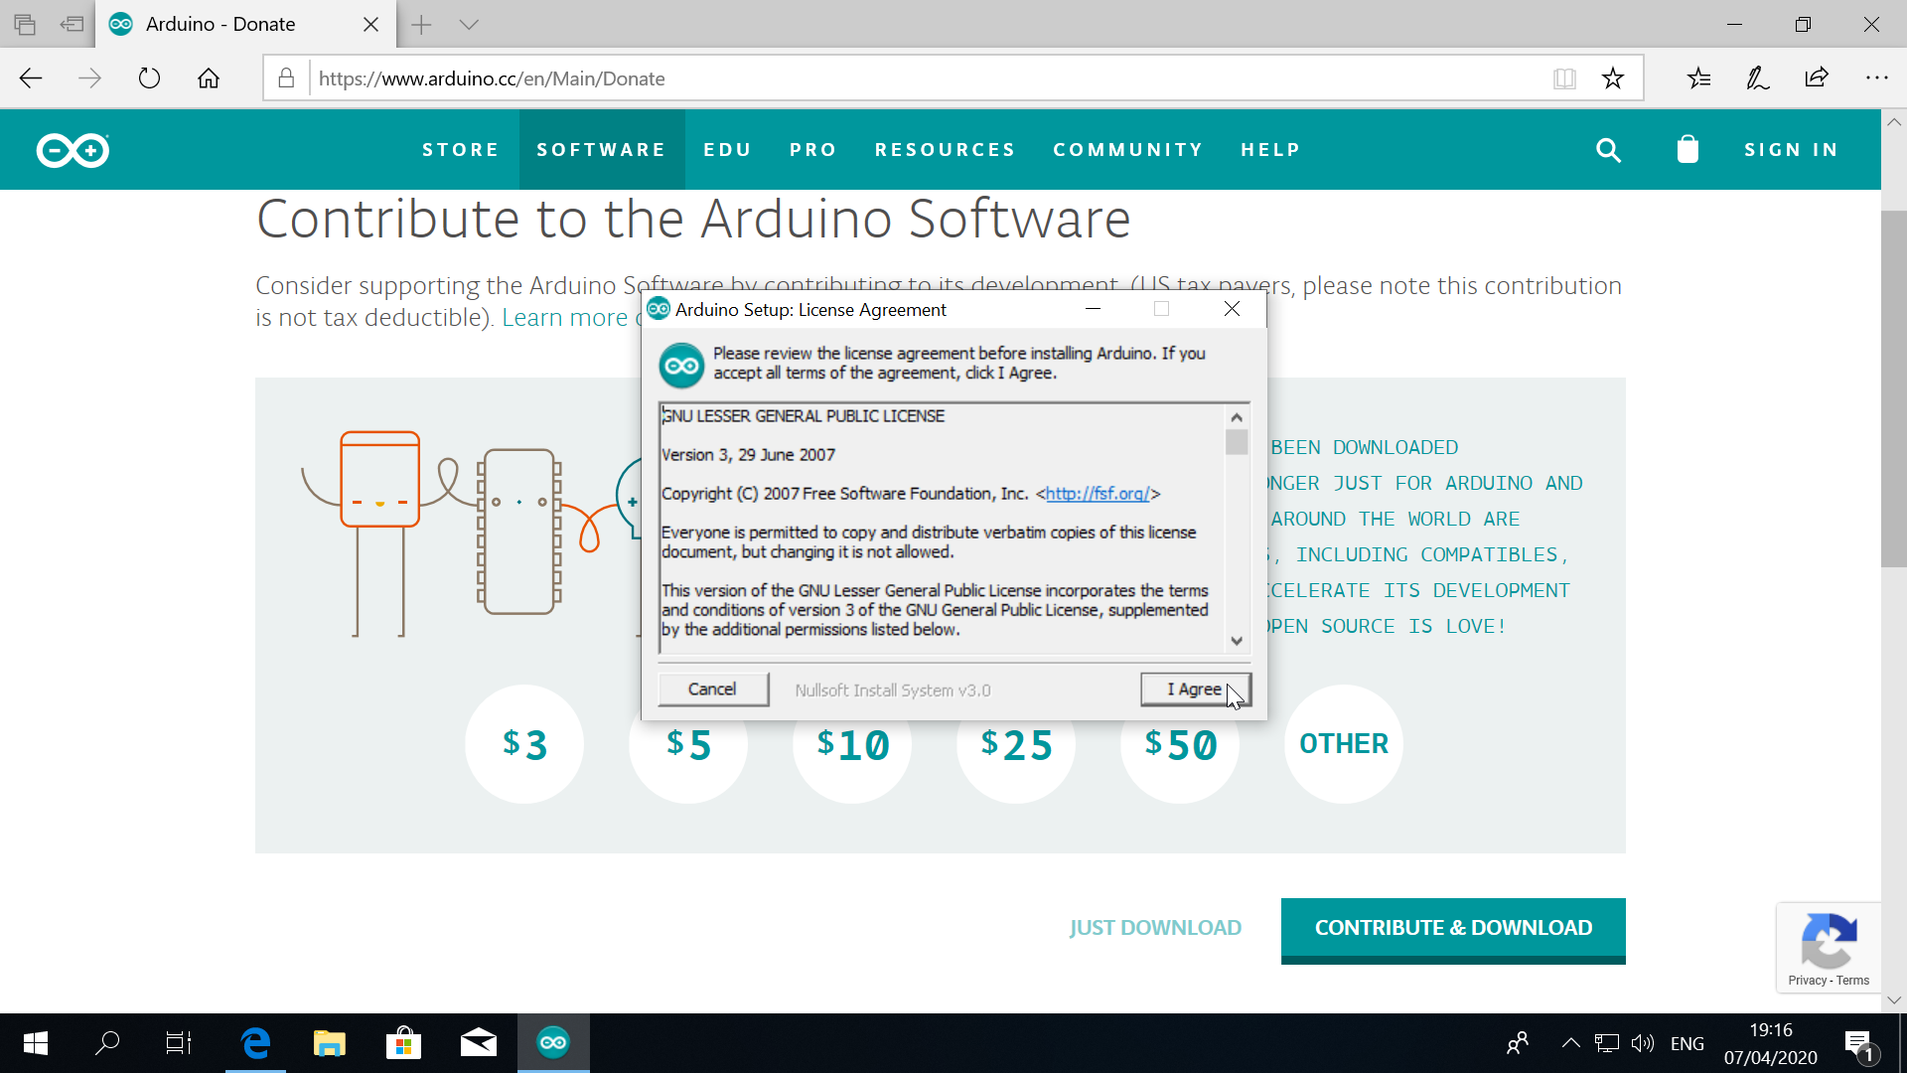Screen dimensions: 1907x1073
Task: Toggle reading view icon in address bar
Action: click(1564, 78)
